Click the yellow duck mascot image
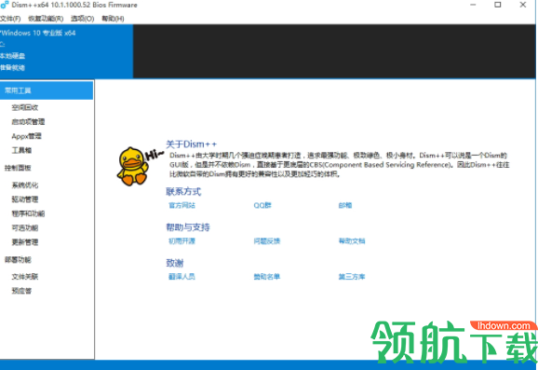Screen dimensions: 538x370 pos(133,167)
